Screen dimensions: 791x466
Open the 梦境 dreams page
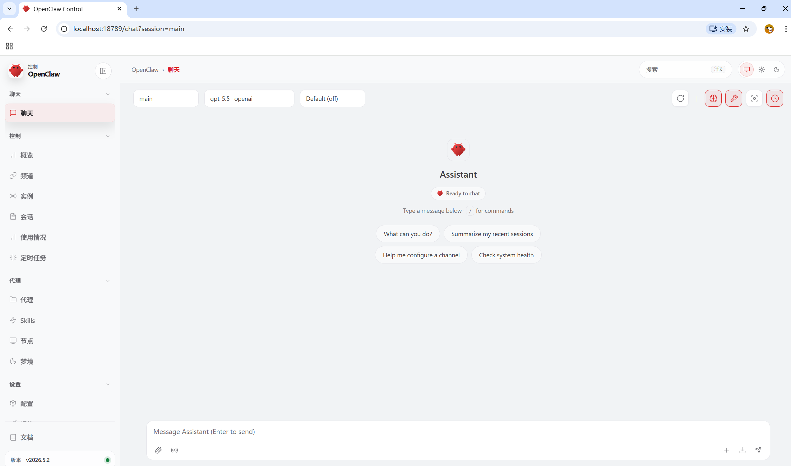click(x=60, y=361)
